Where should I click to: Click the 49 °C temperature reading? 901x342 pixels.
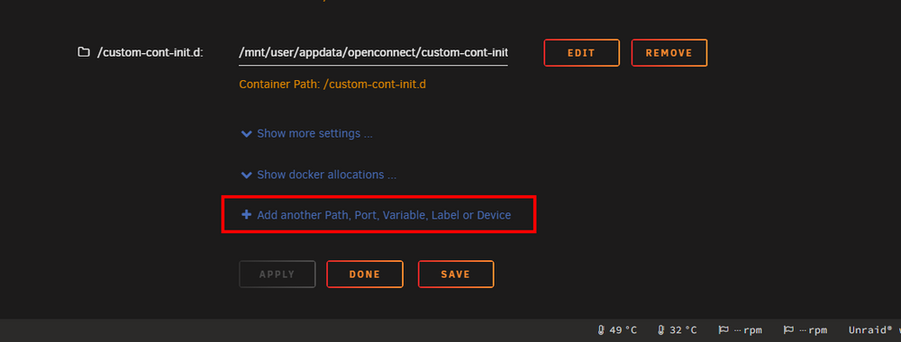[x=623, y=330]
